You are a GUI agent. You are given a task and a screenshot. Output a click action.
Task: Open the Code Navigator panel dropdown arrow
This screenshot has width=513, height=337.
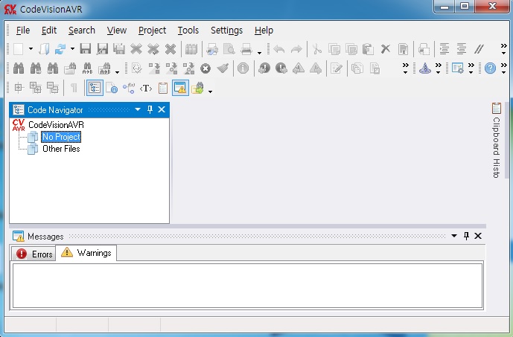pyautogui.click(x=137, y=109)
